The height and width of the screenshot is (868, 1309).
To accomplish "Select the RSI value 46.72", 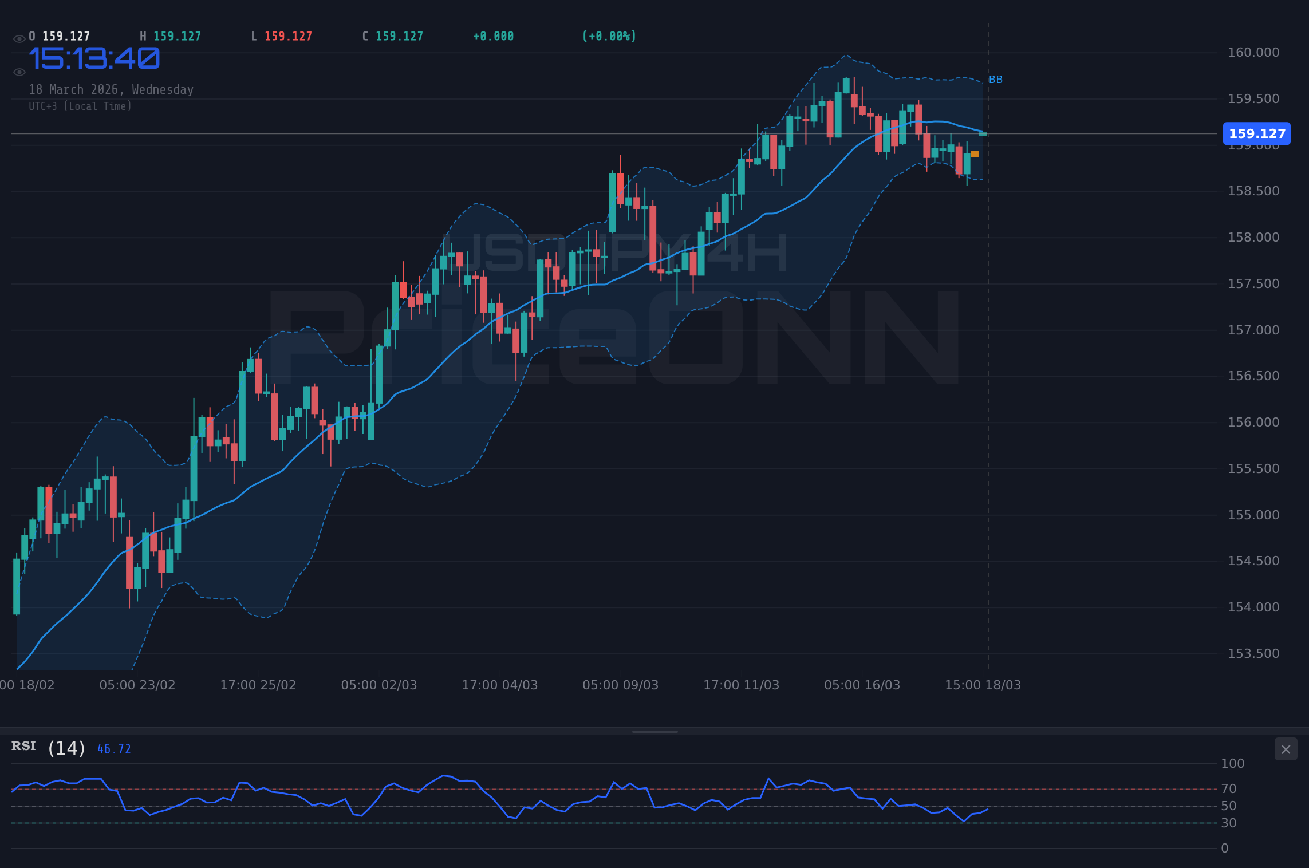I will point(113,748).
